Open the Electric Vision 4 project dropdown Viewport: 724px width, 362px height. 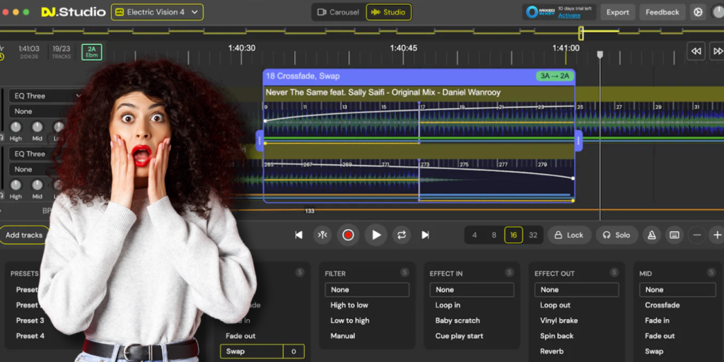(x=157, y=12)
